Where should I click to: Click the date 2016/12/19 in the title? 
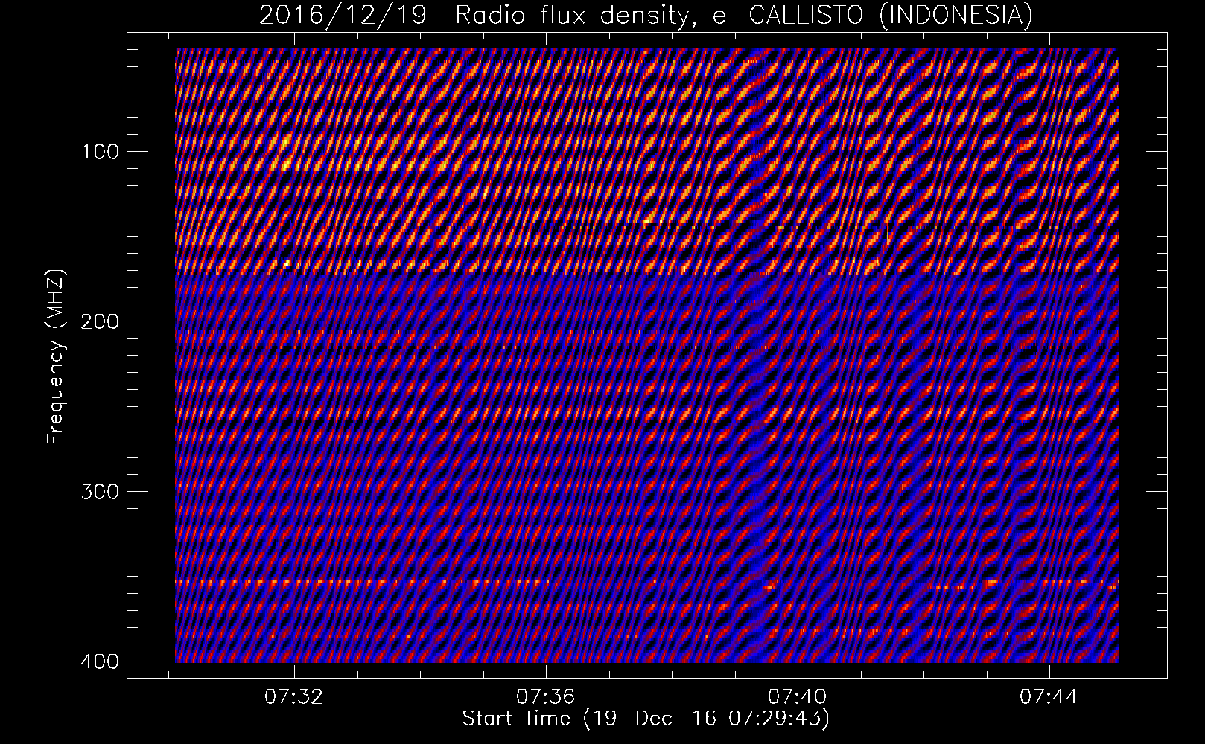pos(343,16)
